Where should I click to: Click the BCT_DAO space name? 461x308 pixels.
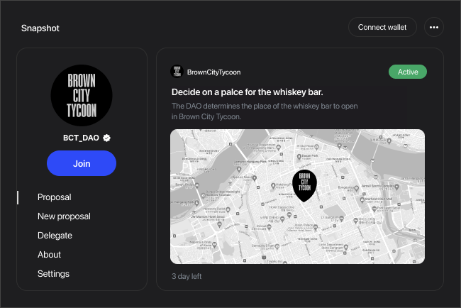(81, 138)
